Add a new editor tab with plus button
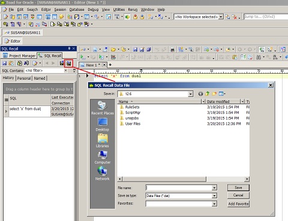This screenshot has height=221, width=288. 110,65
